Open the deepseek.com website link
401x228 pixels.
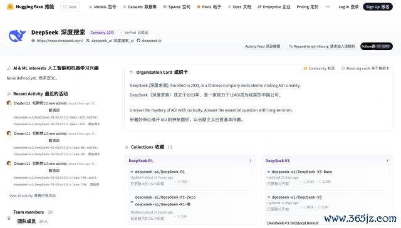point(57,40)
